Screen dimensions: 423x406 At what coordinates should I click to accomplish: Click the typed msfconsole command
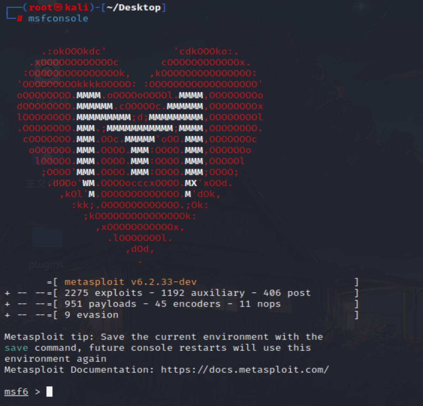58,18
